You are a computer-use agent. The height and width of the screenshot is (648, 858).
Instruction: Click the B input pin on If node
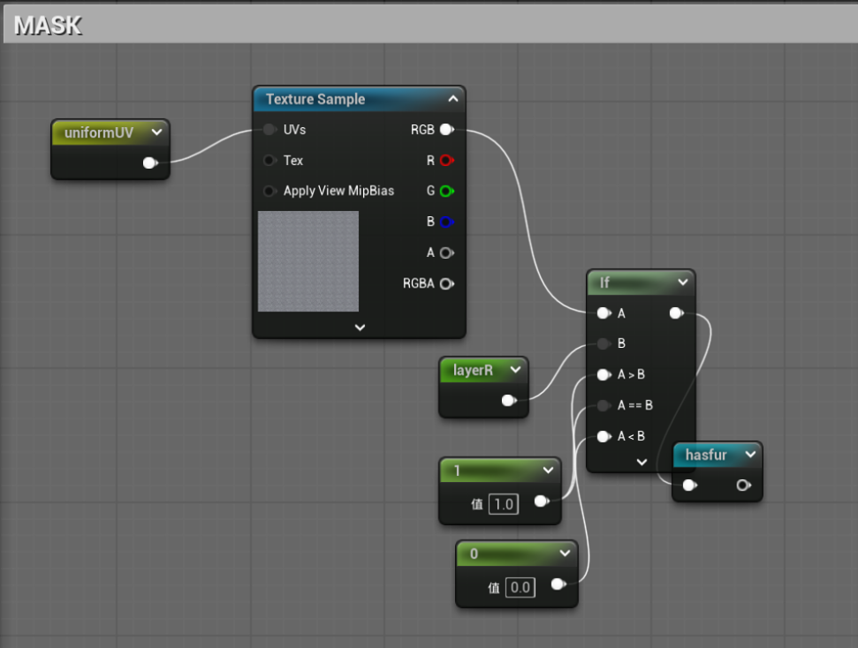point(604,343)
